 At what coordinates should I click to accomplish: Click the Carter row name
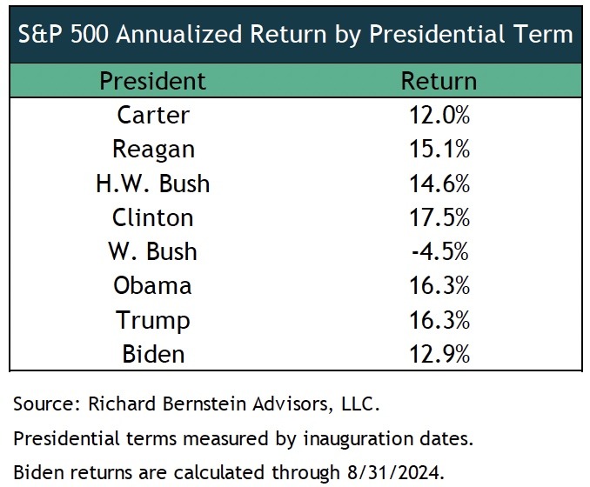click(152, 115)
